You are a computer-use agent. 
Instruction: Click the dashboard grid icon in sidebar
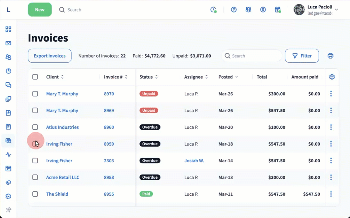click(x=8, y=29)
